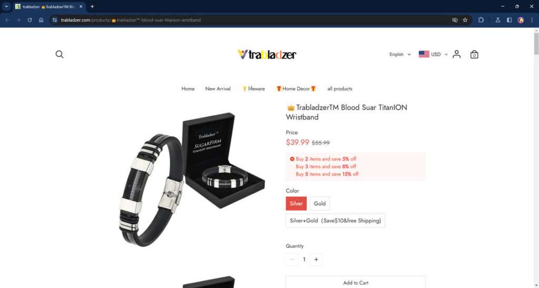Open the browser side panel icon
The image size is (539, 288).
[509, 20]
